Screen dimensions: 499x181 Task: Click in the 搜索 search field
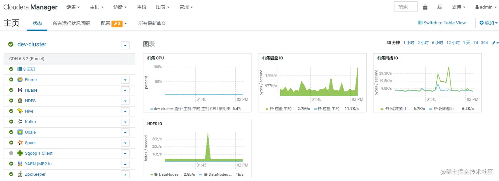(x=406, y=7)
